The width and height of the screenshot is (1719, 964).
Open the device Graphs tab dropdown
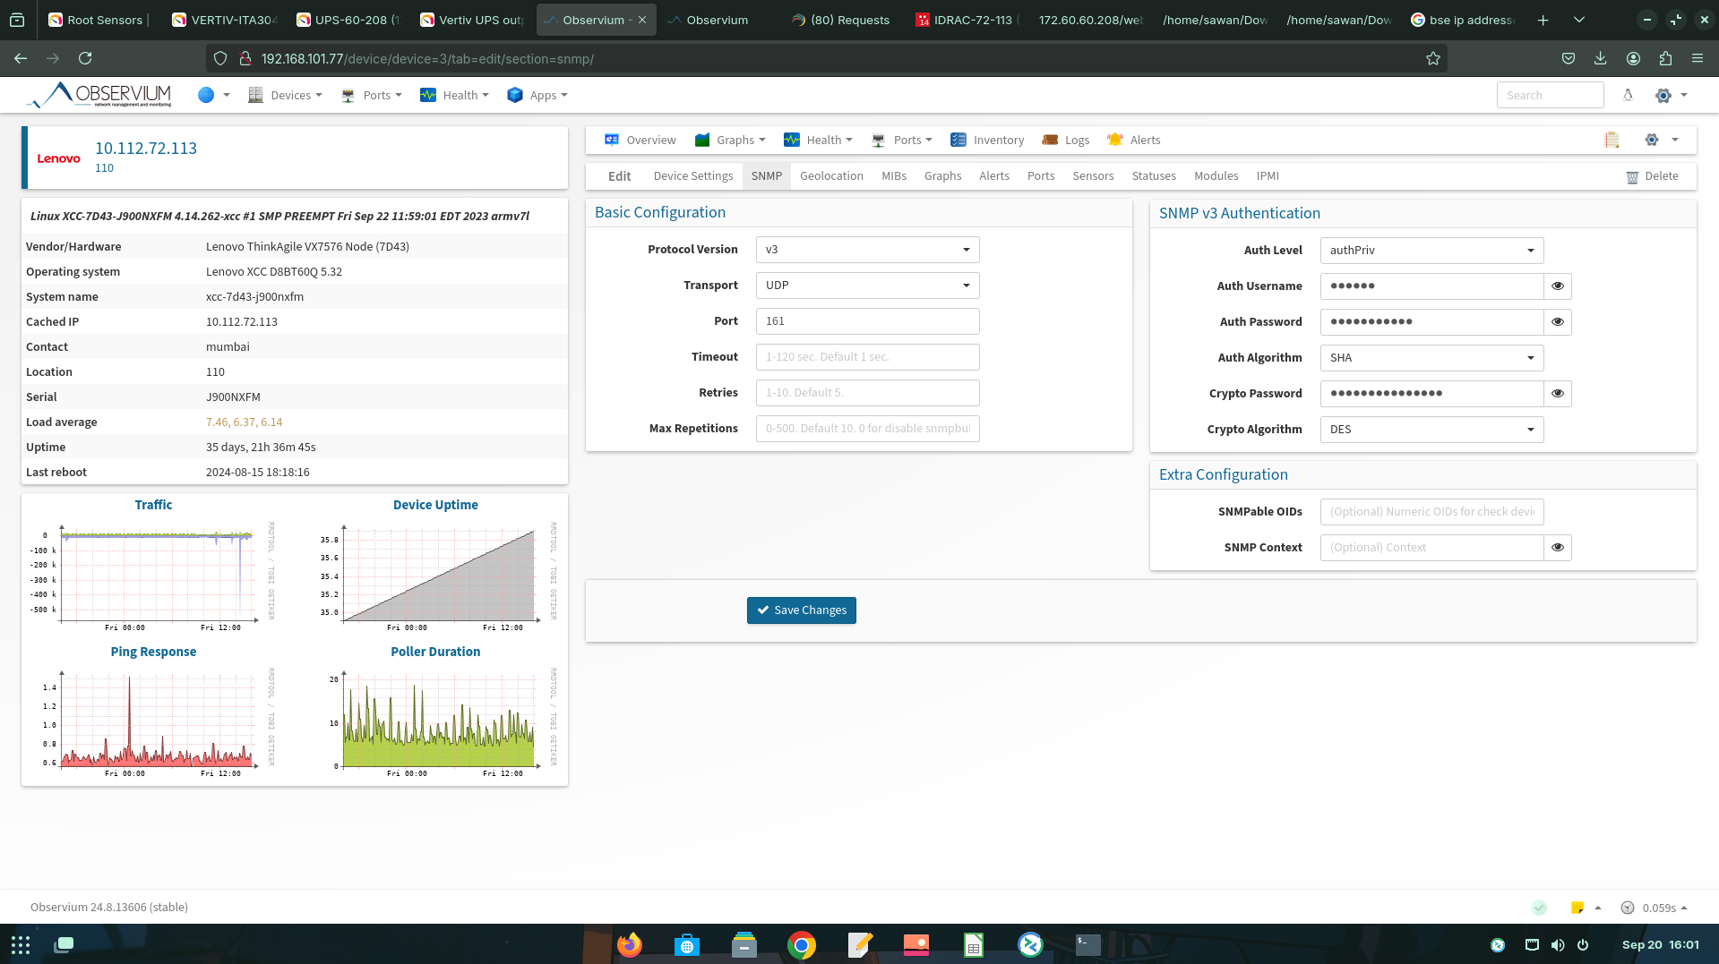pyautogui.click(x=730, y=140)
